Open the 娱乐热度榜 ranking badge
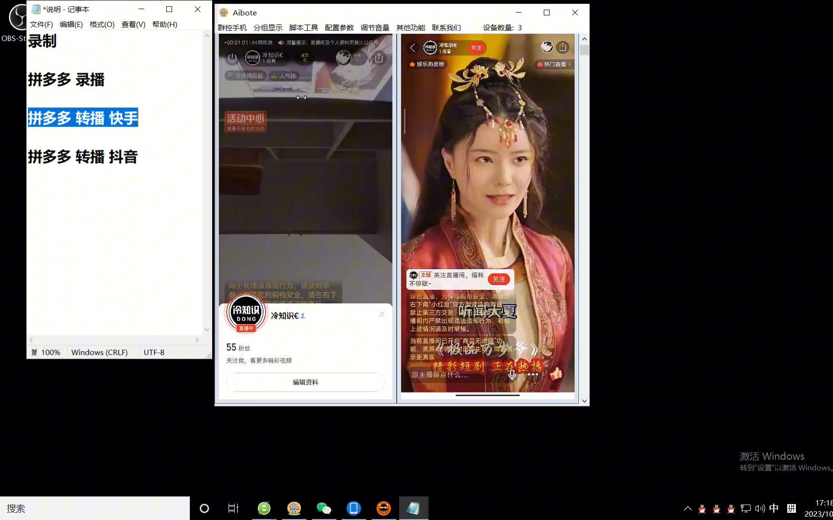The height and width of the screenshot is (520, 833). coord(429,64)
